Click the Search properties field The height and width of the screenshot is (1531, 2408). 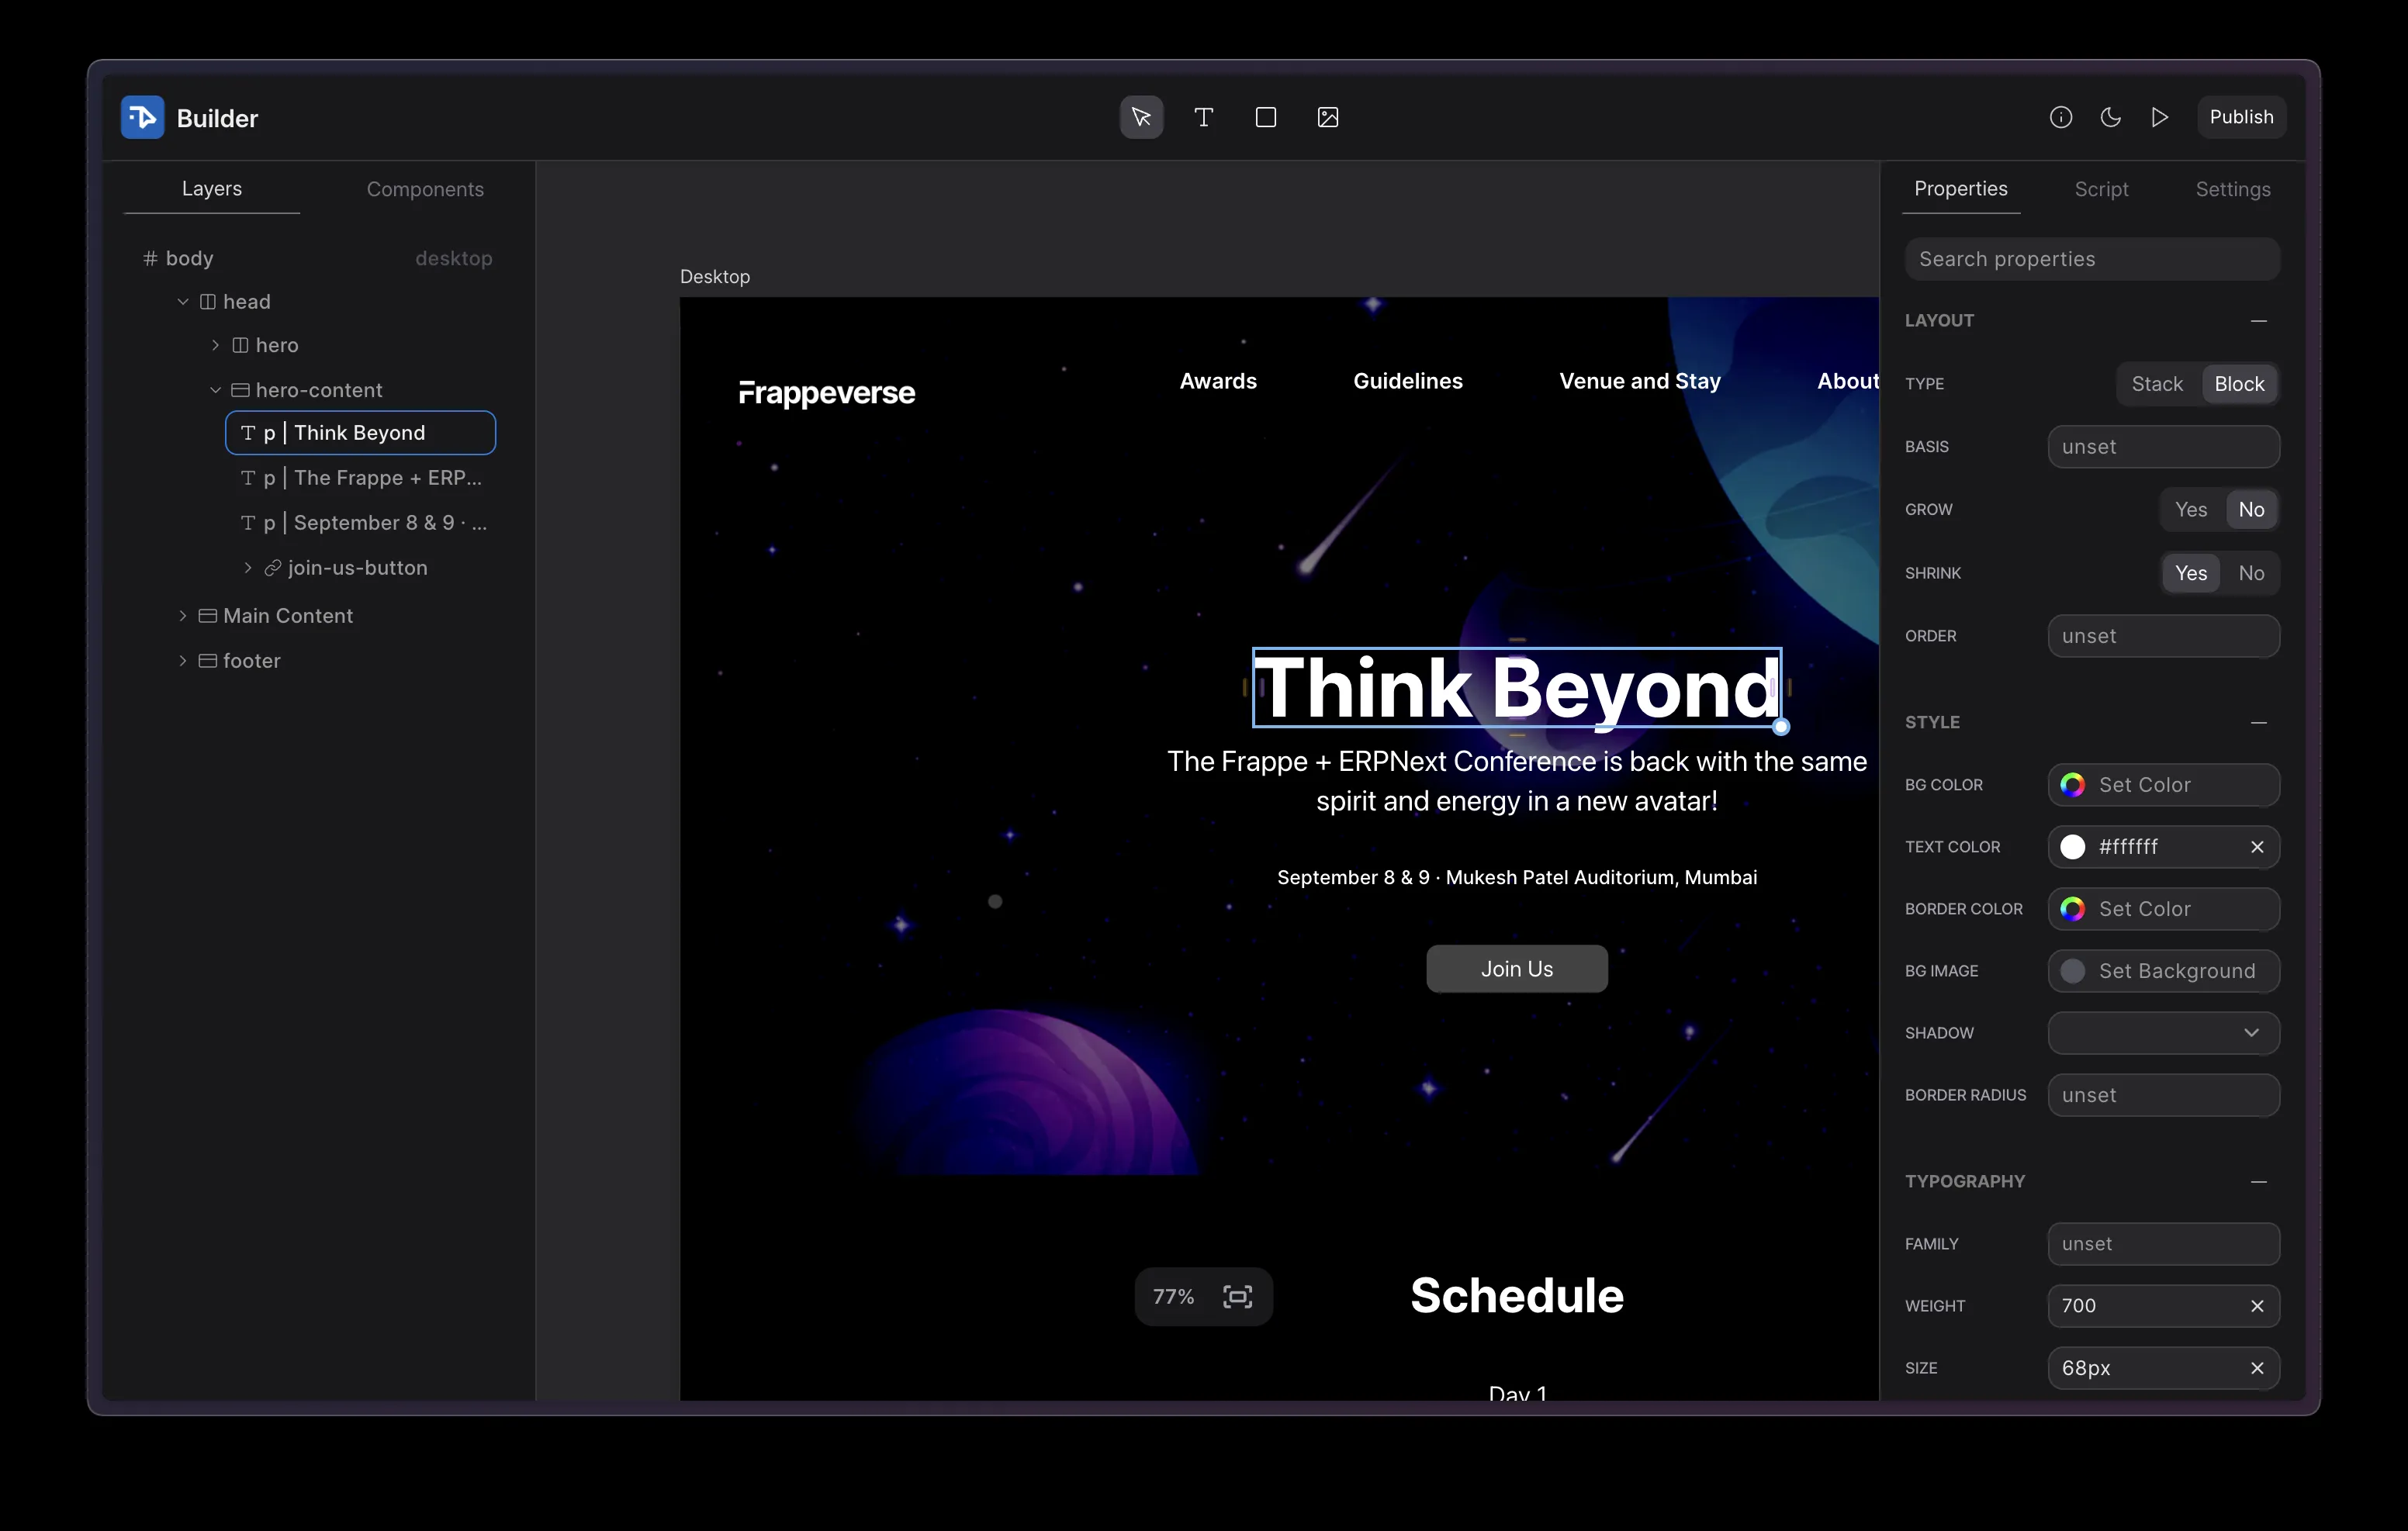pos(2092,259)
